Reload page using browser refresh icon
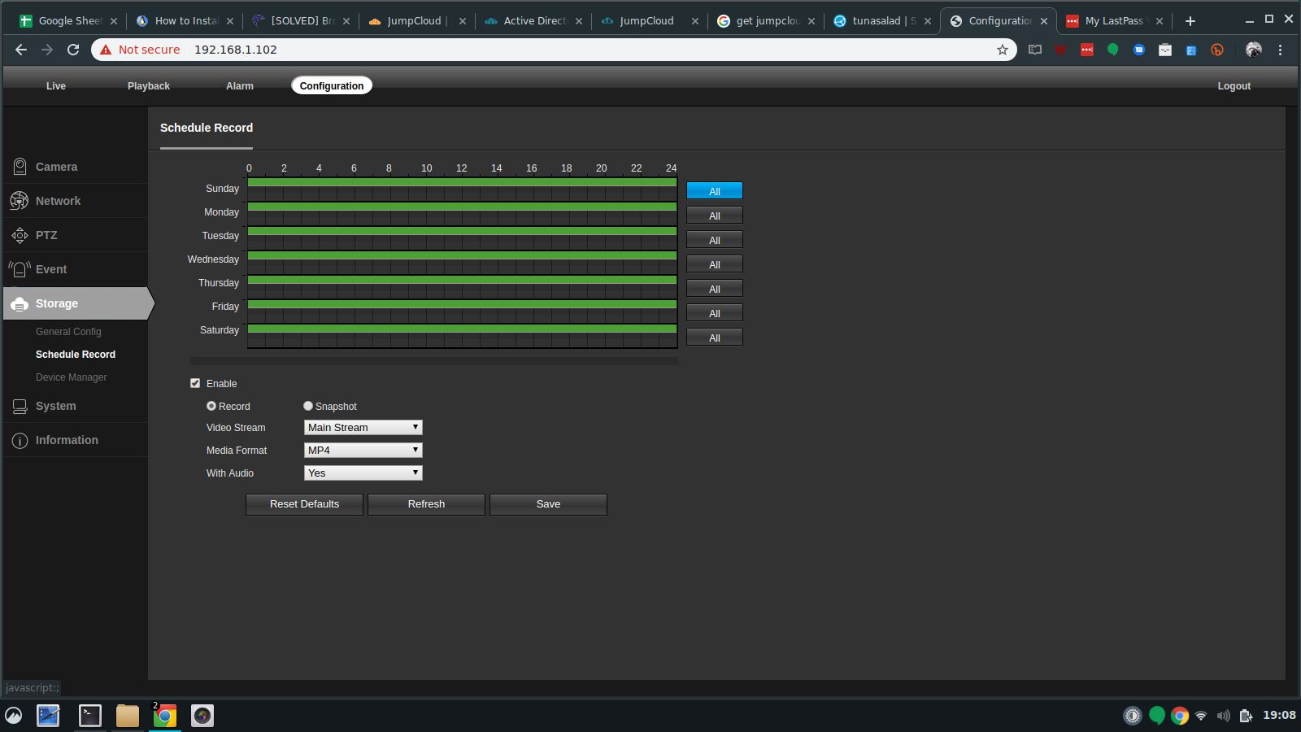The image size is (1301, 732). coord(73,50)
